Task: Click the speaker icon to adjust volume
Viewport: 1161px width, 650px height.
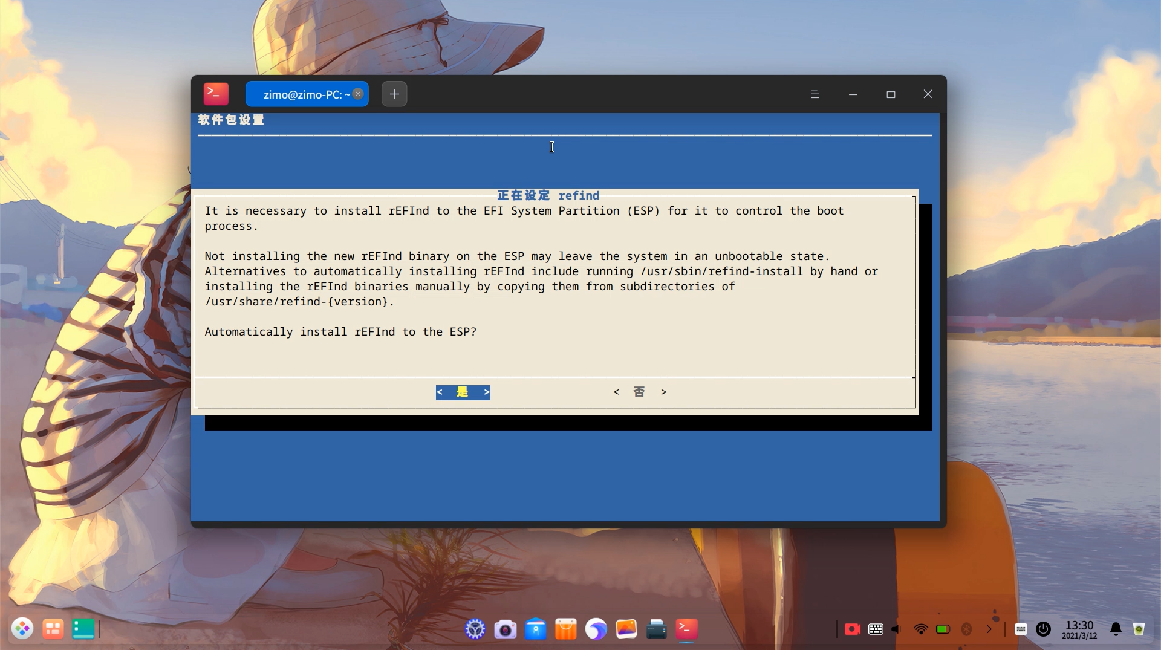Action: pyautogui.click(x=896, y=629)
